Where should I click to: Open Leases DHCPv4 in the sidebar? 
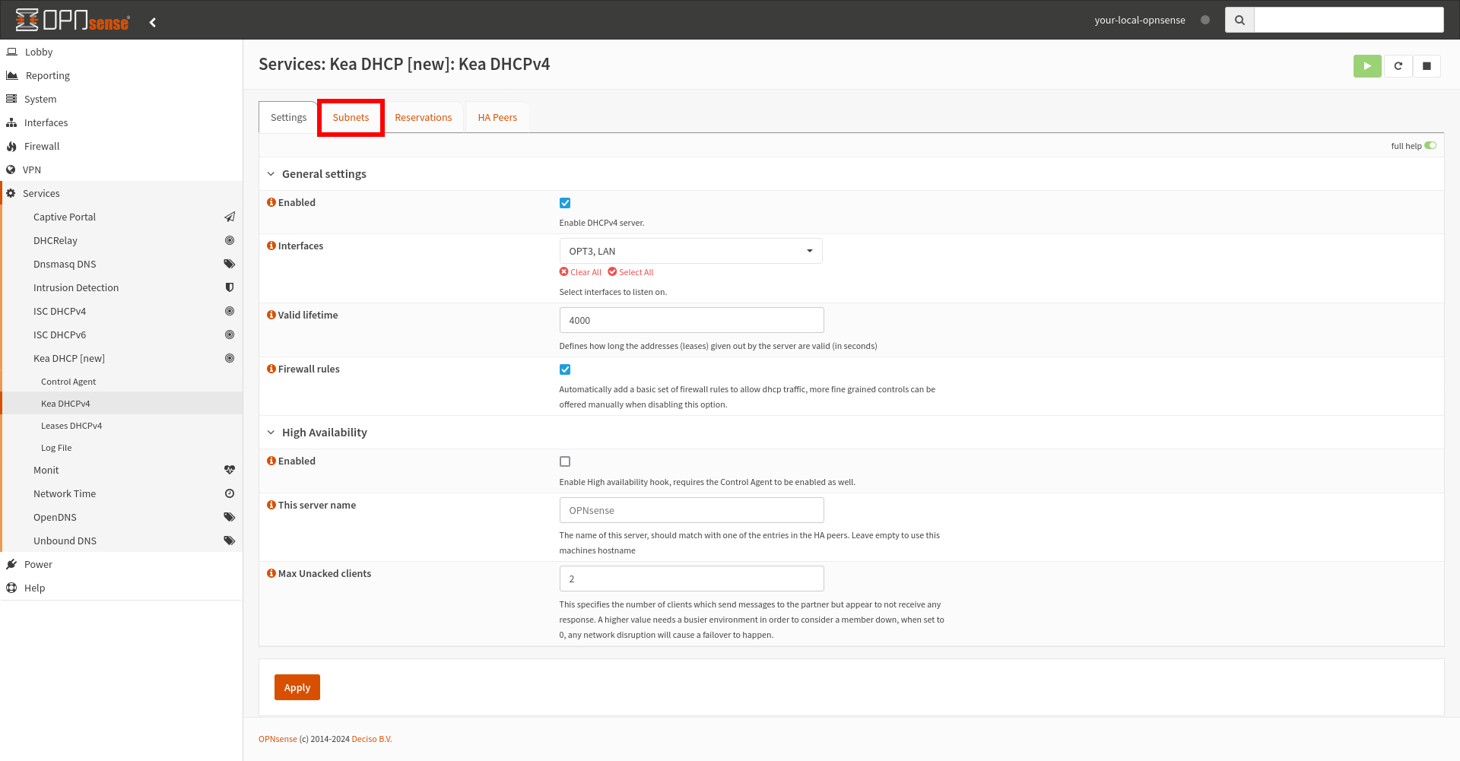click(x=122, y=426)
